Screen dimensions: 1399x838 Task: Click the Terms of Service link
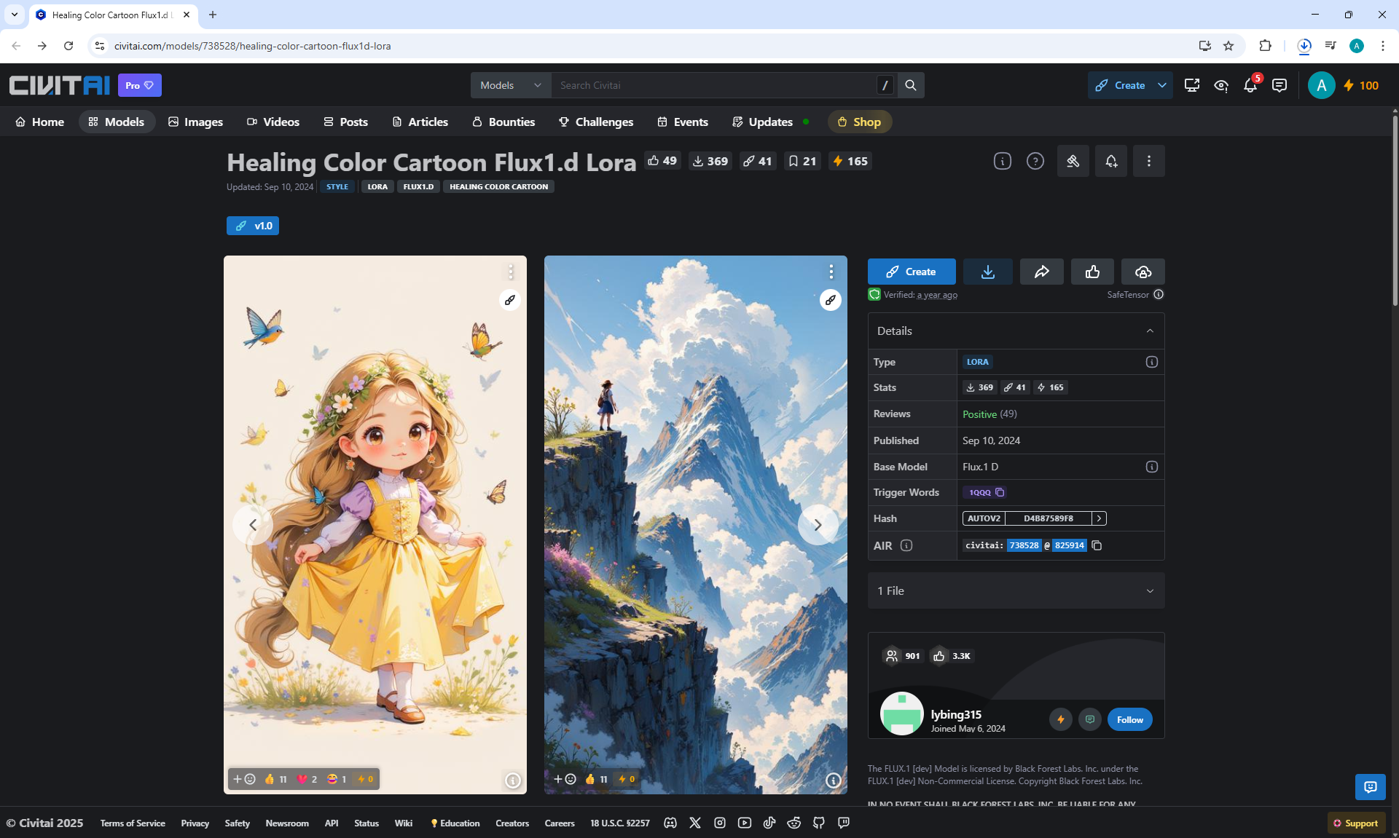(133, 823)
